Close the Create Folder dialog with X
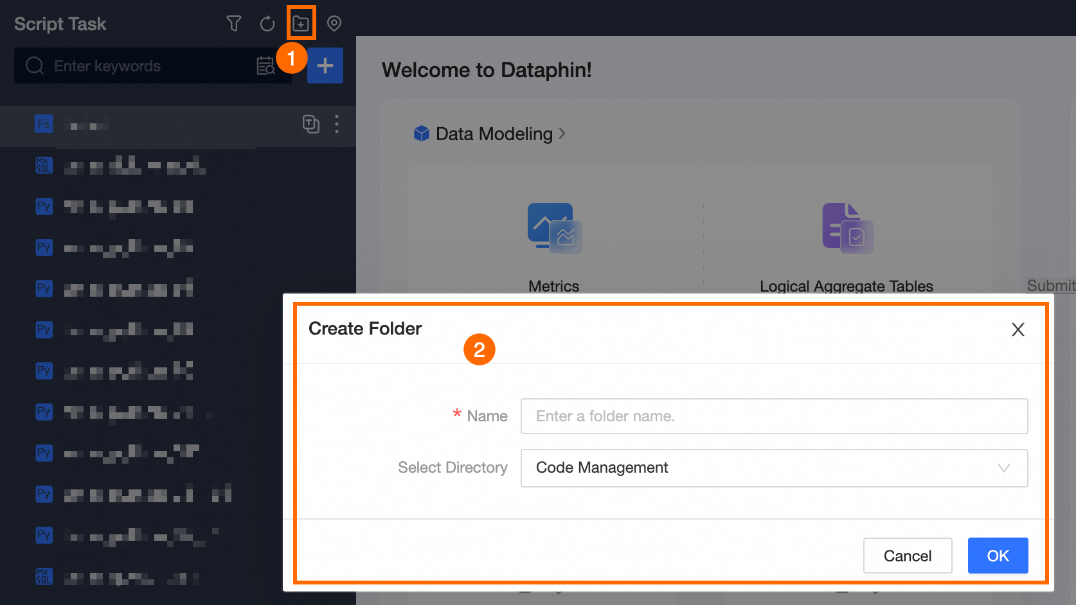 [1018, 329]
